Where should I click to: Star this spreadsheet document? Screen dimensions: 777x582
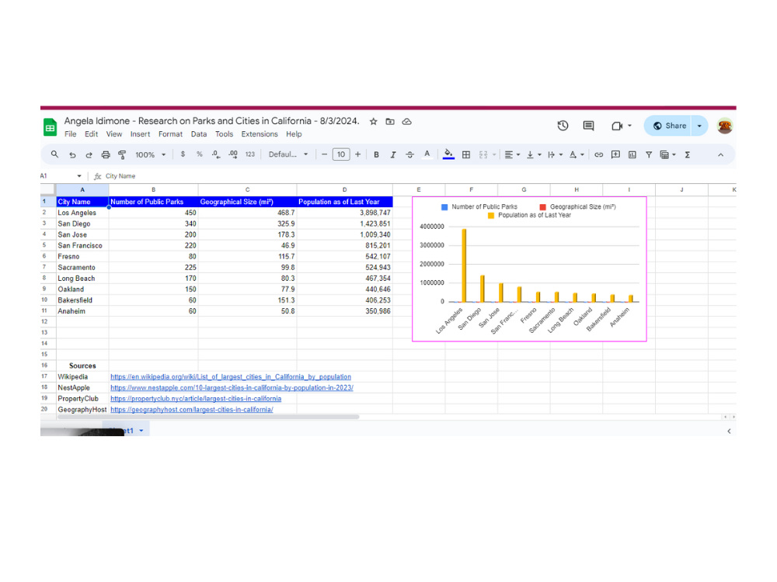tap(374, 121)
